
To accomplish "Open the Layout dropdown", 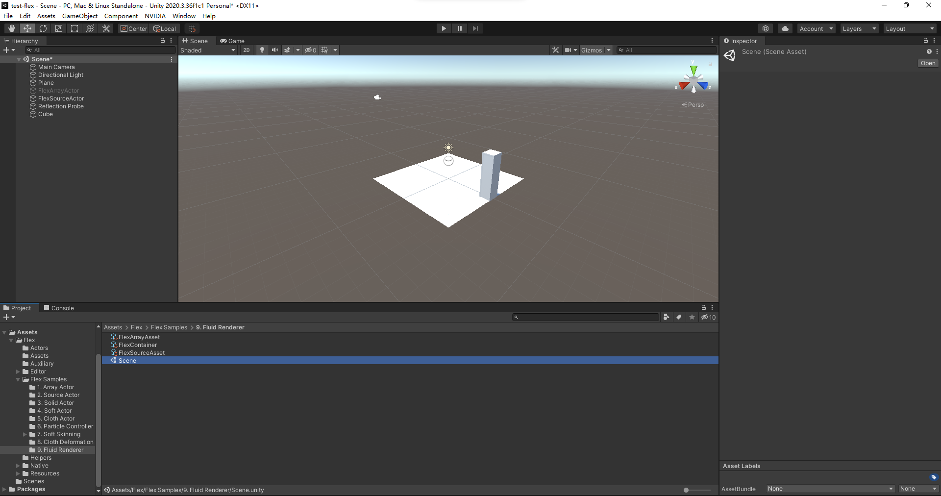I will coord(910,28).
